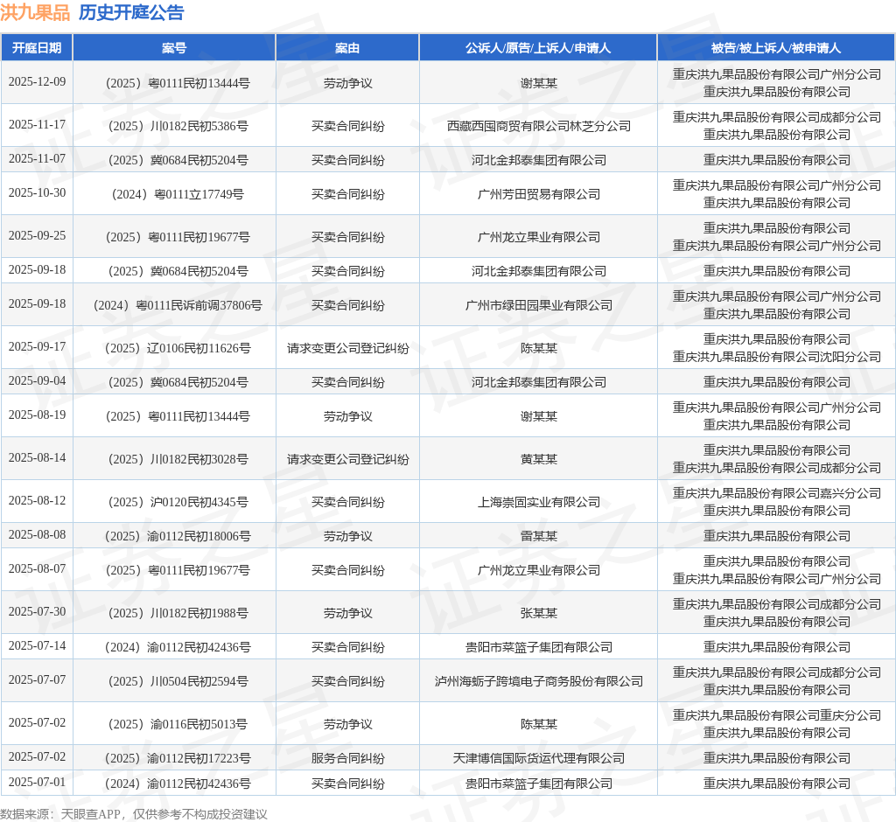Click case number in the 2025-12-09 row

click(178, 83)
